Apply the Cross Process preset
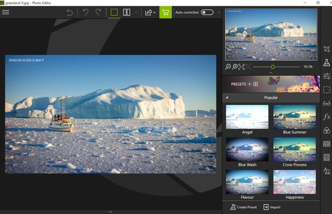 [x=294, y=152]
